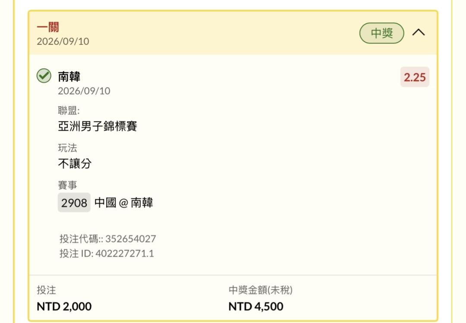466x323 pixels.
Task: Collapse the bet card with the up chevron
Action: 419,32
